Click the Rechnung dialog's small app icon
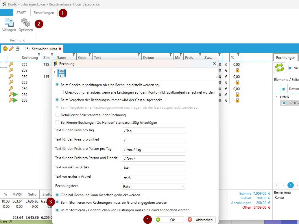 click(x=56, y=63)
